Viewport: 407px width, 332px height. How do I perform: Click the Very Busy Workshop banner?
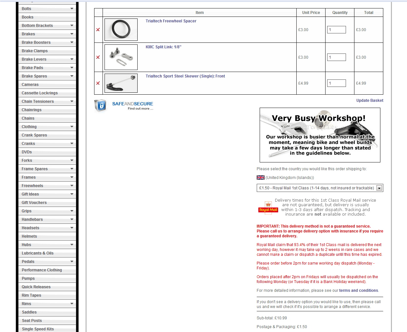(x=320, y=135)
